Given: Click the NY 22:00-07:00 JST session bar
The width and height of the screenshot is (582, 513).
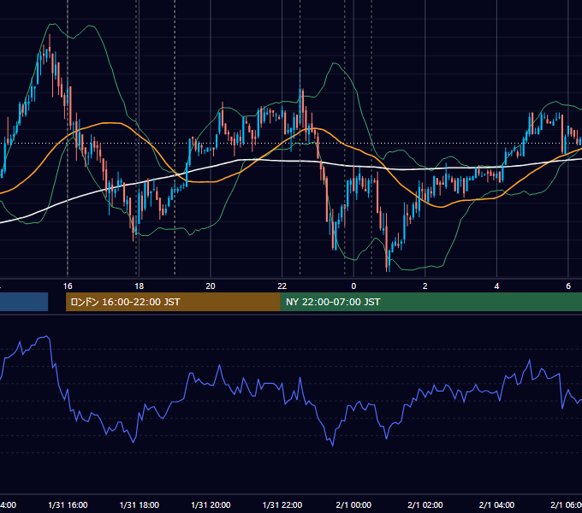Looking at the screenshot, I should [431, 302].
